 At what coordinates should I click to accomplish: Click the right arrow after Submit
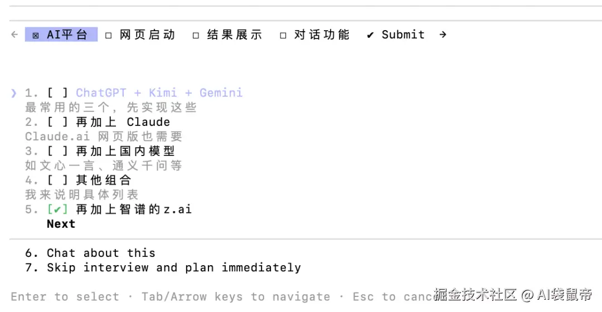443,35
